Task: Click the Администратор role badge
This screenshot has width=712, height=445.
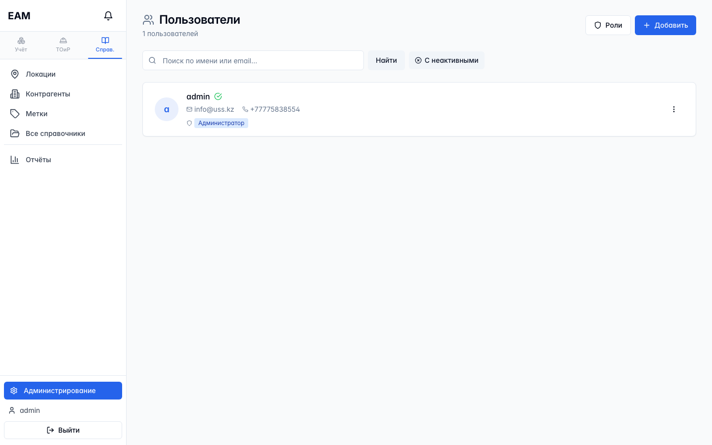Action: tap(221, 123)
